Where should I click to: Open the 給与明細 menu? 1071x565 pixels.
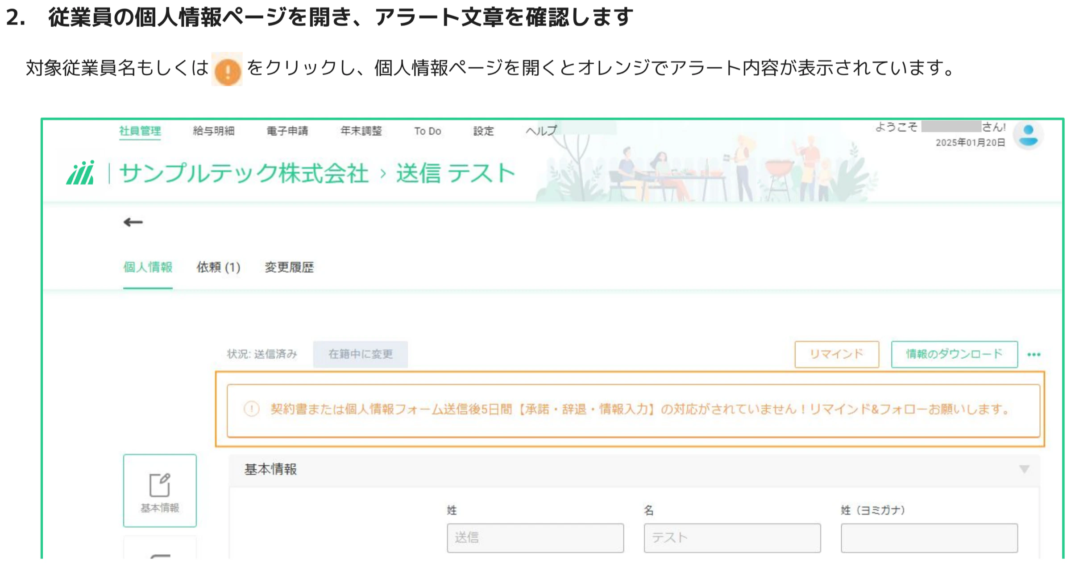pyautogui.click(x=214, y=131)
